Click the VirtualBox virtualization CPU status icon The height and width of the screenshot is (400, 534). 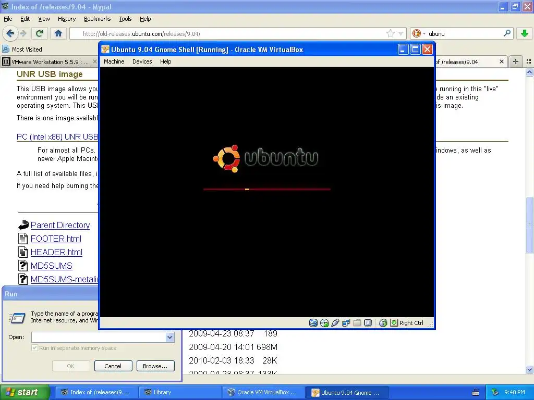pos(368,323)
